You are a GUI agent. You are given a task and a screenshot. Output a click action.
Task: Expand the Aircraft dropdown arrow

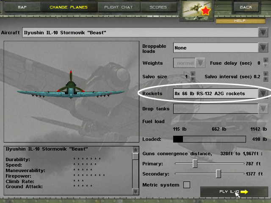pos(263,32)
